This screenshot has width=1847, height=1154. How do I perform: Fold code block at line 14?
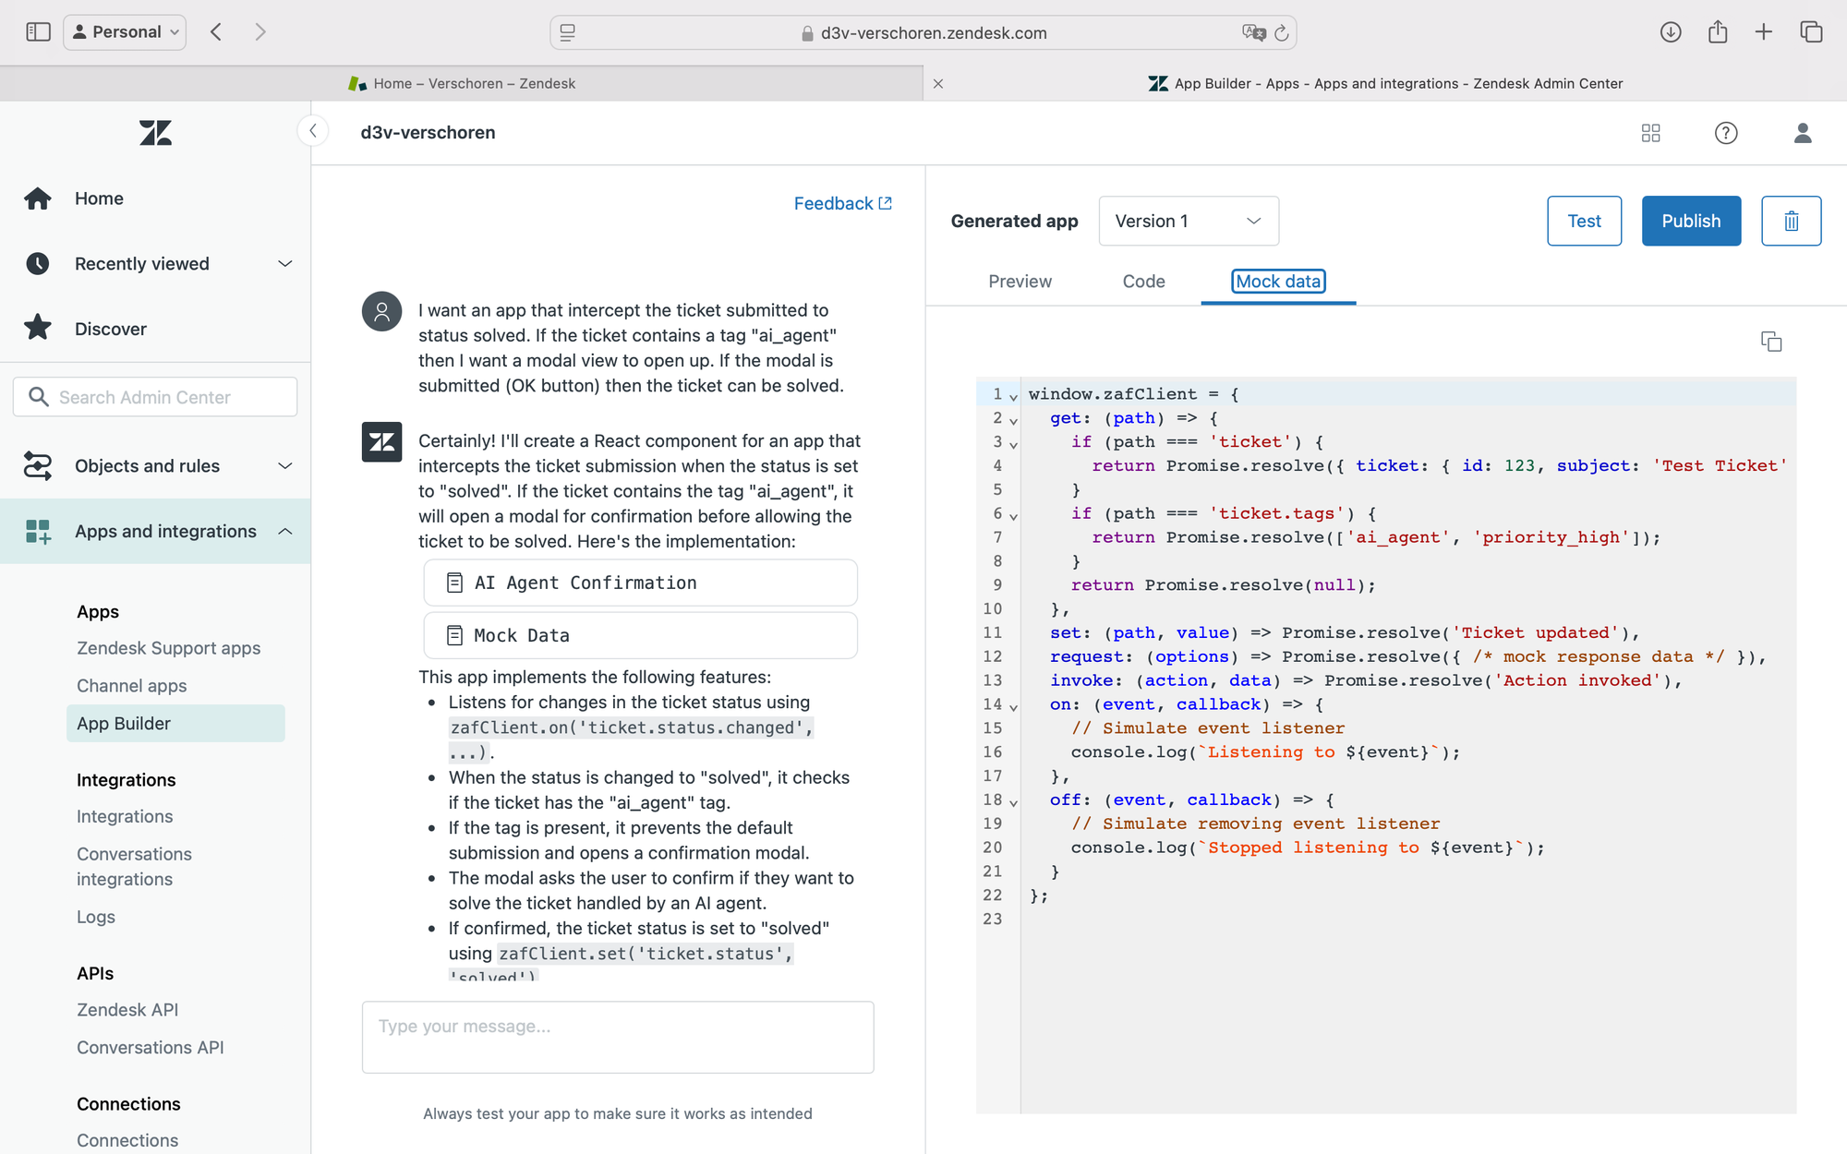click(x=1013, y=707)
